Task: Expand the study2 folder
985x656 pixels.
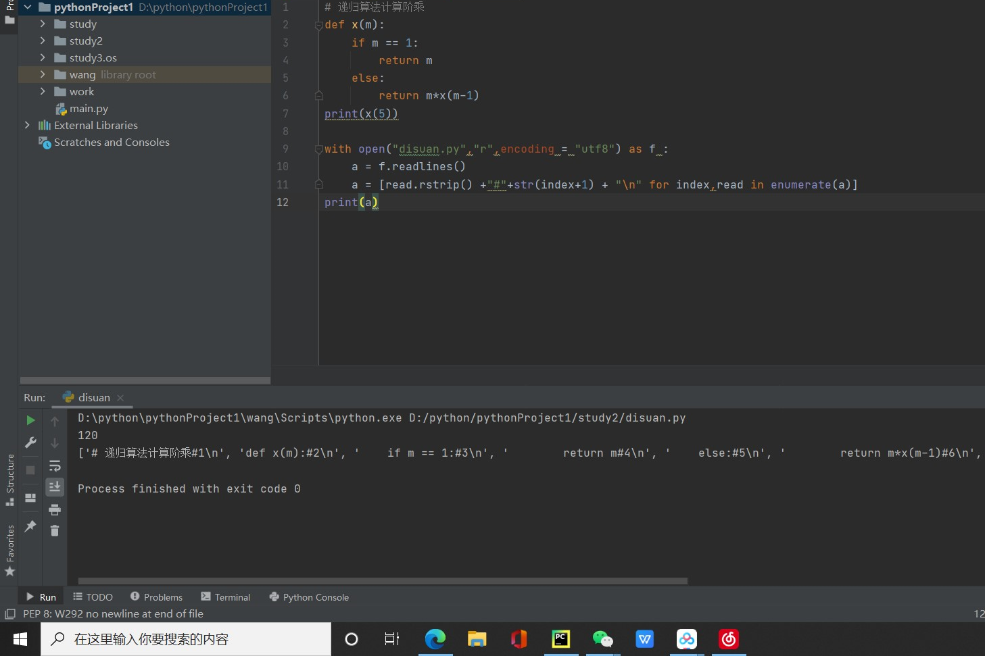Action: pos(43,41)
